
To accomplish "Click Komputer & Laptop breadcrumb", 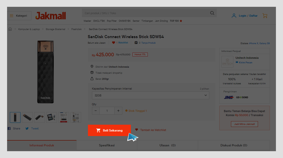I will tap(29, 29).
